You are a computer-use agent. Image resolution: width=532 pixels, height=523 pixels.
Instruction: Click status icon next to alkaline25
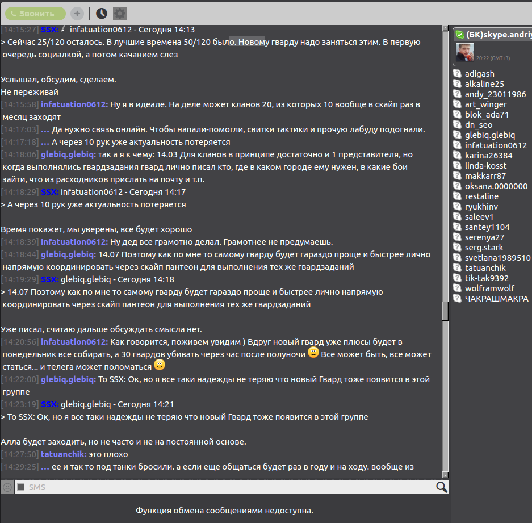click(458, 83)
